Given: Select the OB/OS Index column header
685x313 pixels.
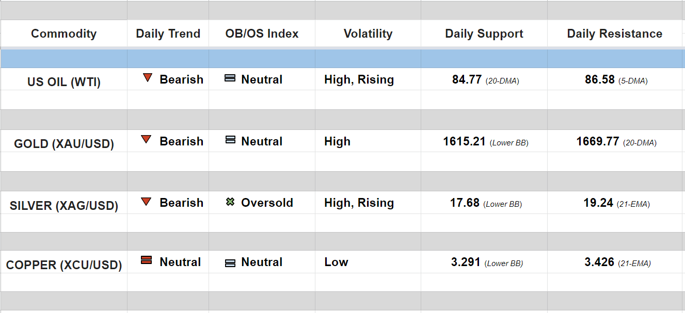Looking at the screenshot, I should [x=262, y=34].
